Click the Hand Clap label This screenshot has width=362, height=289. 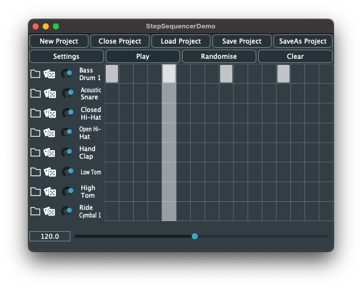point(87,153)
